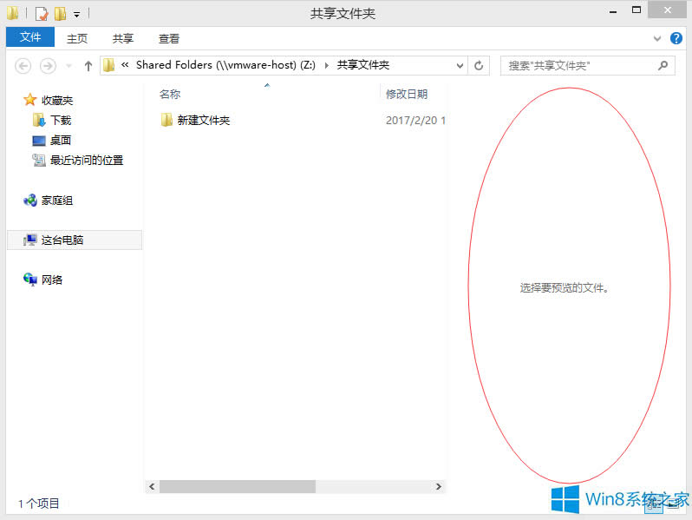
Task: Select 下载 under 收藏夹
Action: (x=61, y=121)
